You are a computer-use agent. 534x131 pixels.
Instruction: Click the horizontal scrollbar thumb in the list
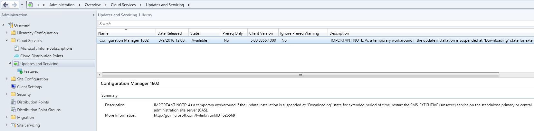(x=300, y=75)
